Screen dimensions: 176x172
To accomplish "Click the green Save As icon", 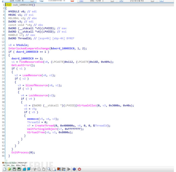I will (19, 169).
